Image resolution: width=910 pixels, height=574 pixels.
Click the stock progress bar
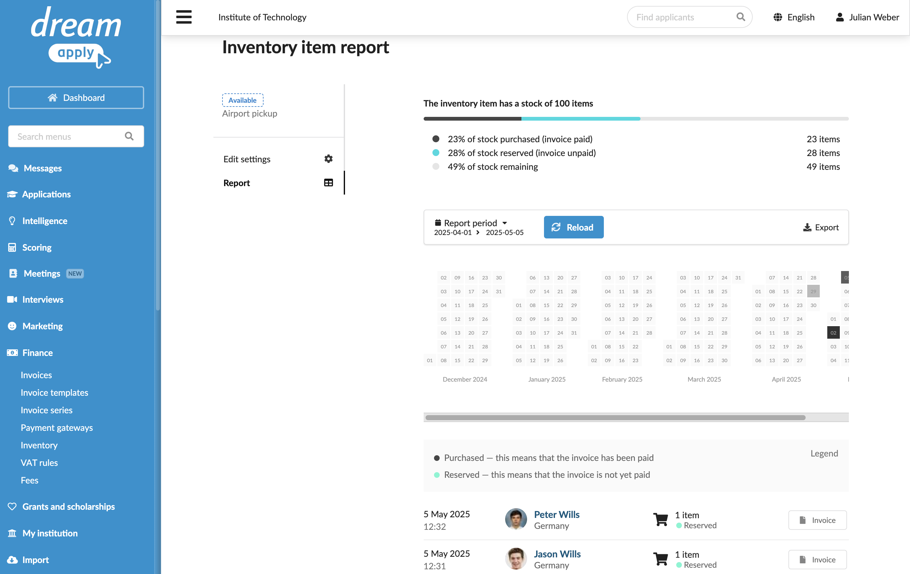[636, 119]
